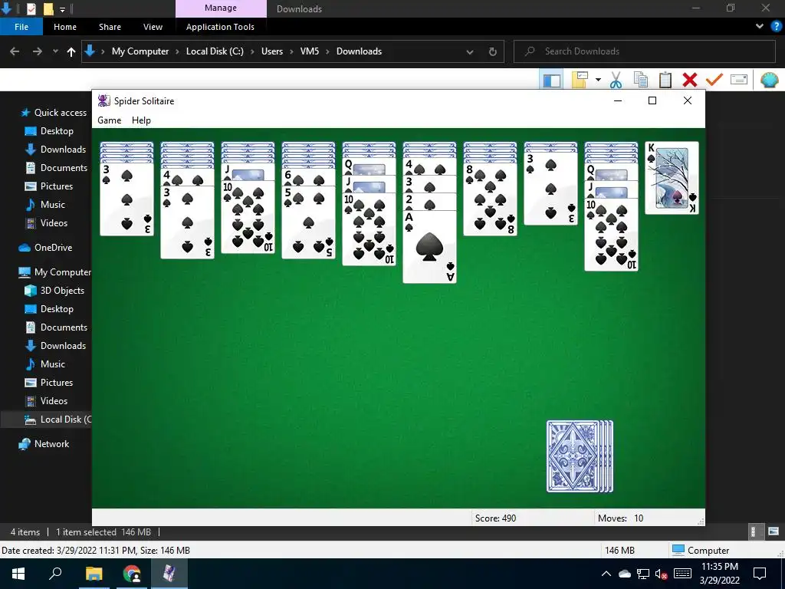Open the Windows Start menu

pyautogui.click(x=18, y=574)
